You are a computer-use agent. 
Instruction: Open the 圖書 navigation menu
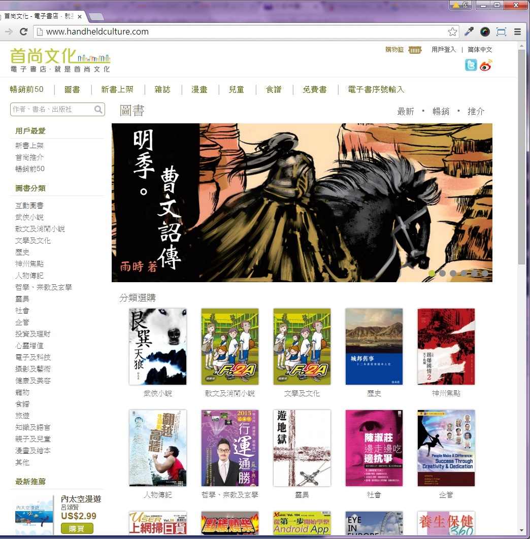coord(72,90)
